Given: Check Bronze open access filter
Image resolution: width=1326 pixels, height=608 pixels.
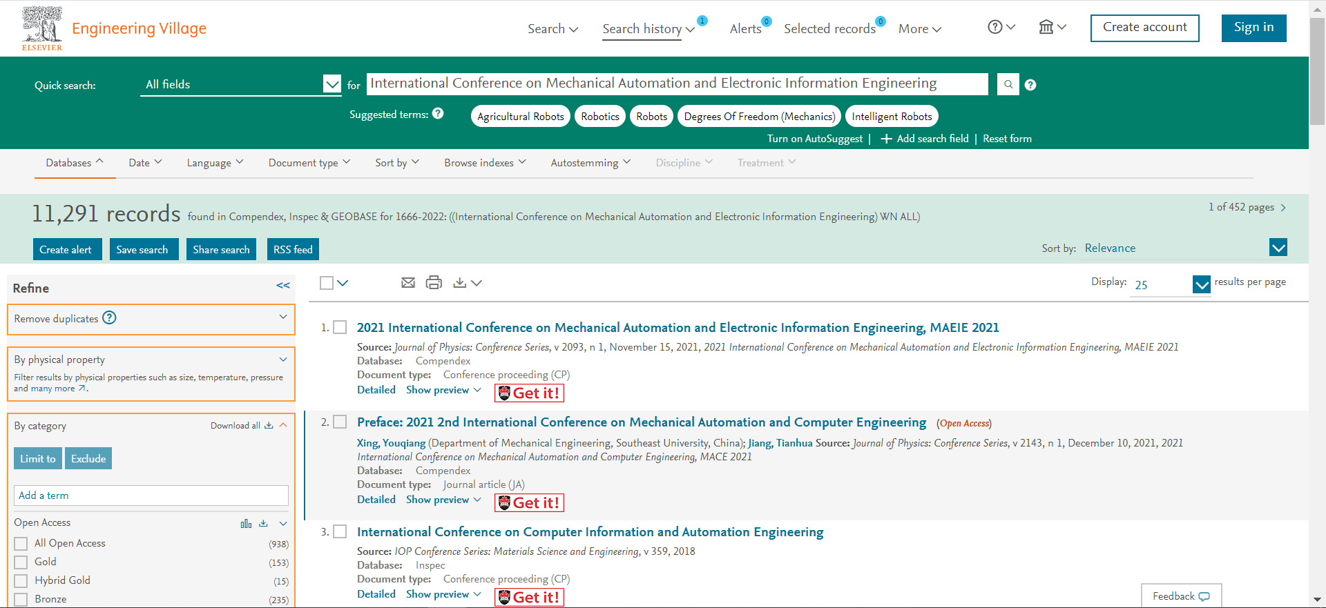Looking at the screenshot, I should pos(21,600).
